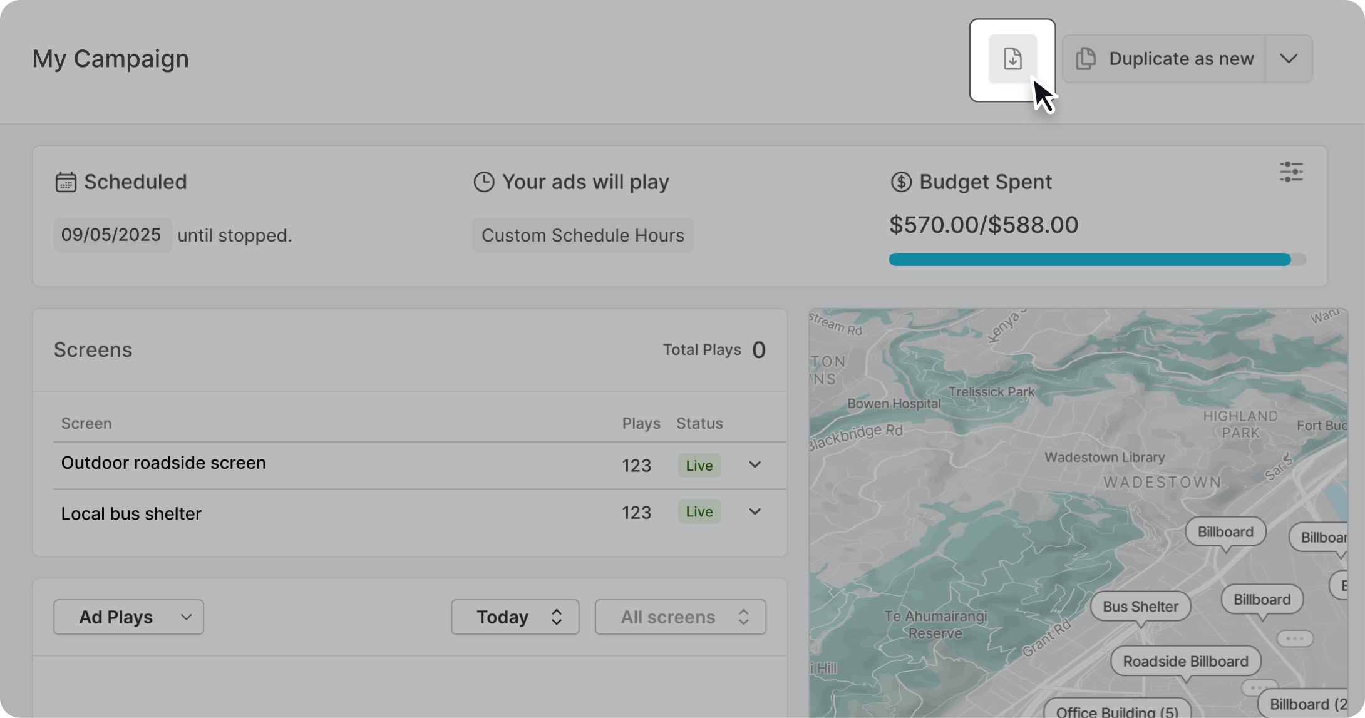Open Duplicate as new dropdown arrow
Viewport: 1365px width, 718px height.
point(1289,59)
